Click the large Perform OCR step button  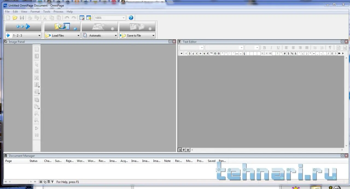[x=100, y=26]
